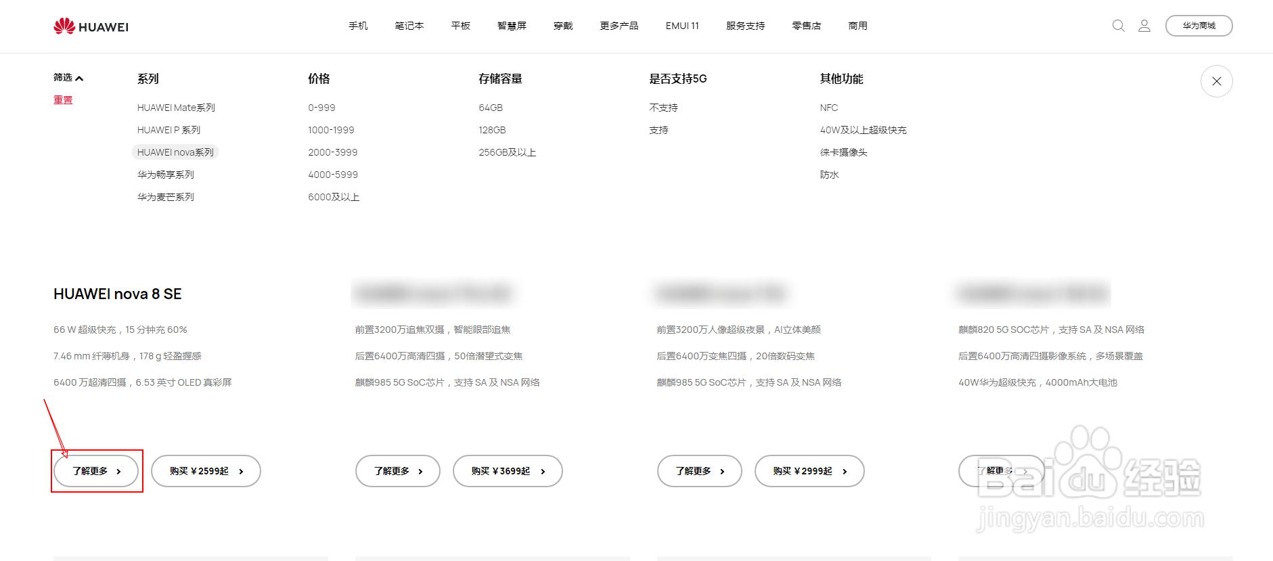Viewport: 1273px width, 561px height.
Task: Open the 智慧屏 menu
Action: 512,26
